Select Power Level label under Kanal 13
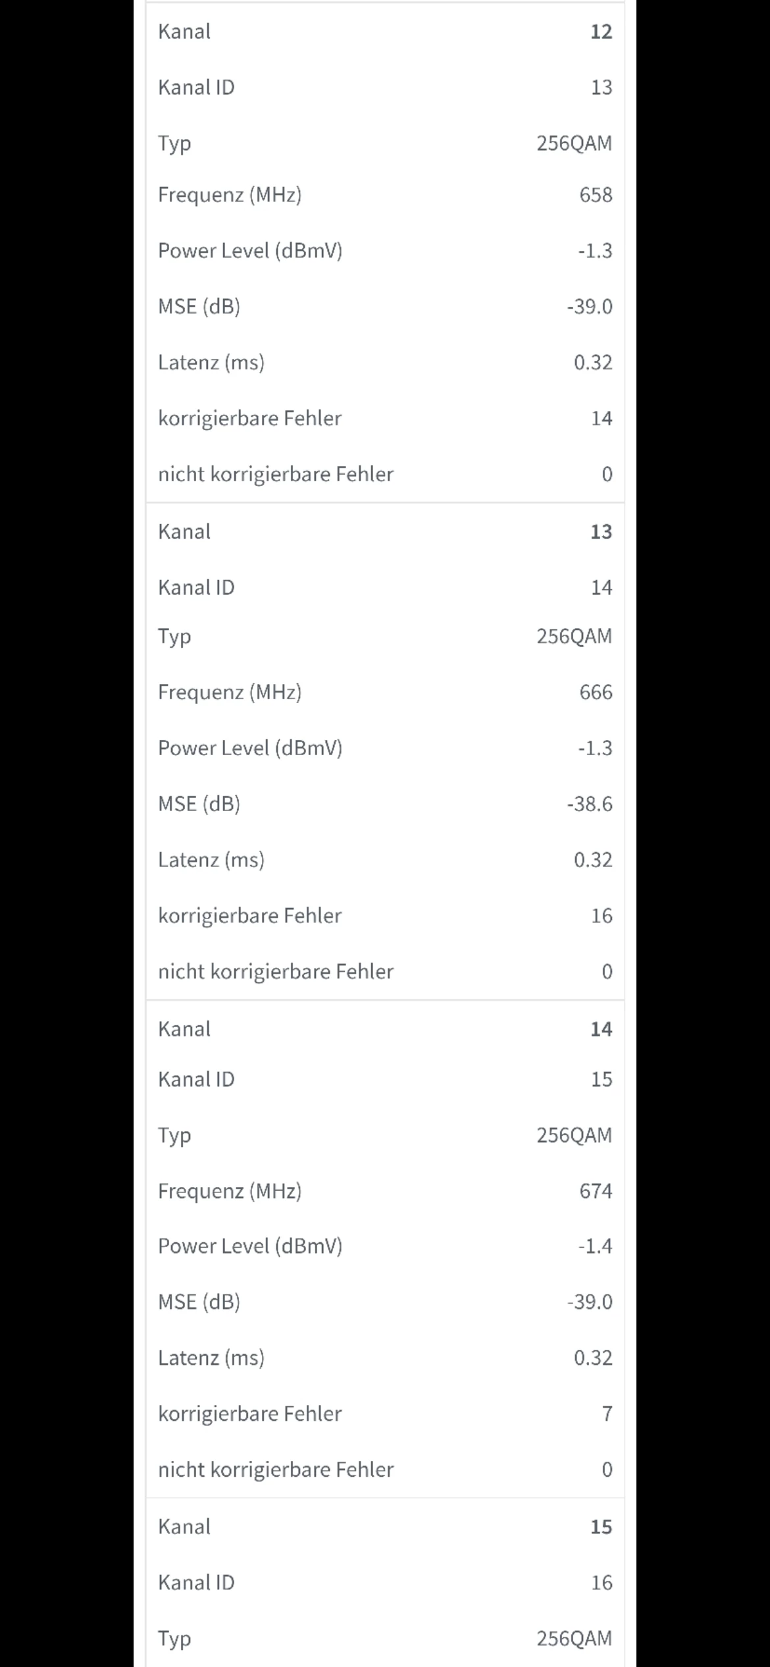Screen dimensions: 770x1667 pos(250,749)
